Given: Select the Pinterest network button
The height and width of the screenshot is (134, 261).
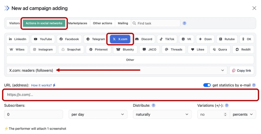Looking at the screenshot, I should [99, 49].
